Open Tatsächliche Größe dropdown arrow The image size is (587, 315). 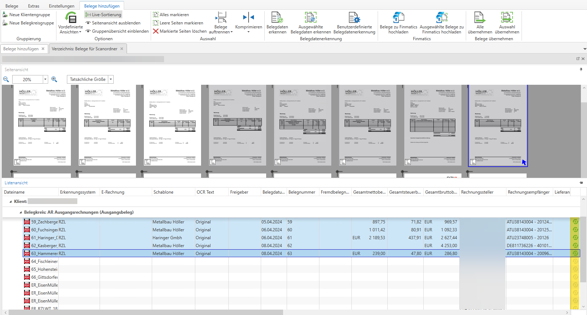111,79
